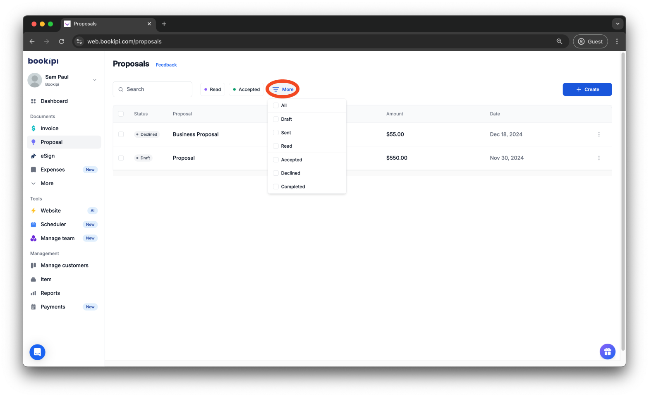649x397 pixels.
Task: Click the Draft status badge in table
Action: pyautogui.click(x=143, y=158)
